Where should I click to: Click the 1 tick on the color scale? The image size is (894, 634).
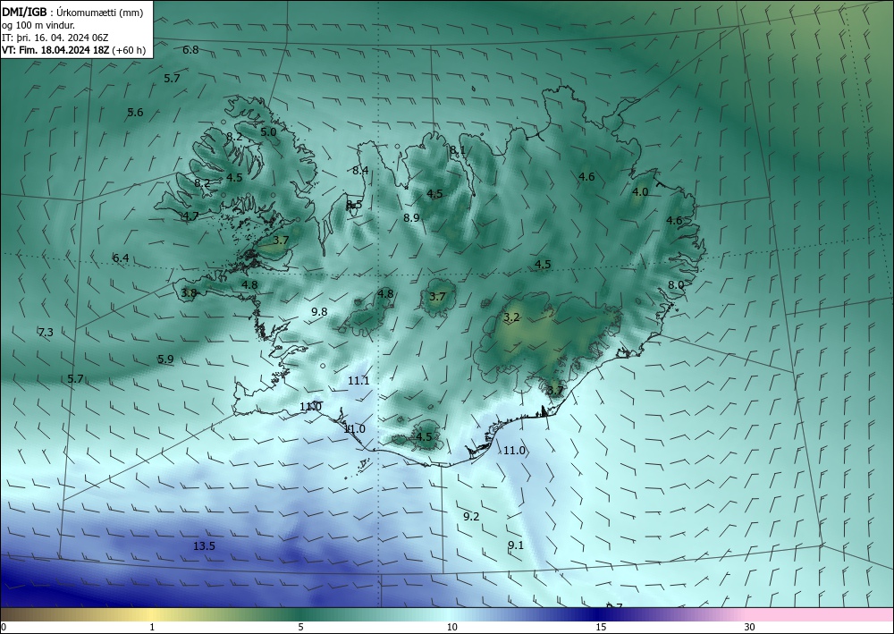click(x=152, y=627)
